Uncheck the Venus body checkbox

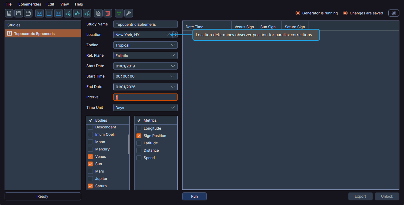tap(90, 156)
